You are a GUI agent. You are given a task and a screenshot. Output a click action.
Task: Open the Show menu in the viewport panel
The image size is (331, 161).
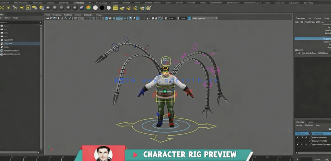pyautogui.click(x=78, y=15)
